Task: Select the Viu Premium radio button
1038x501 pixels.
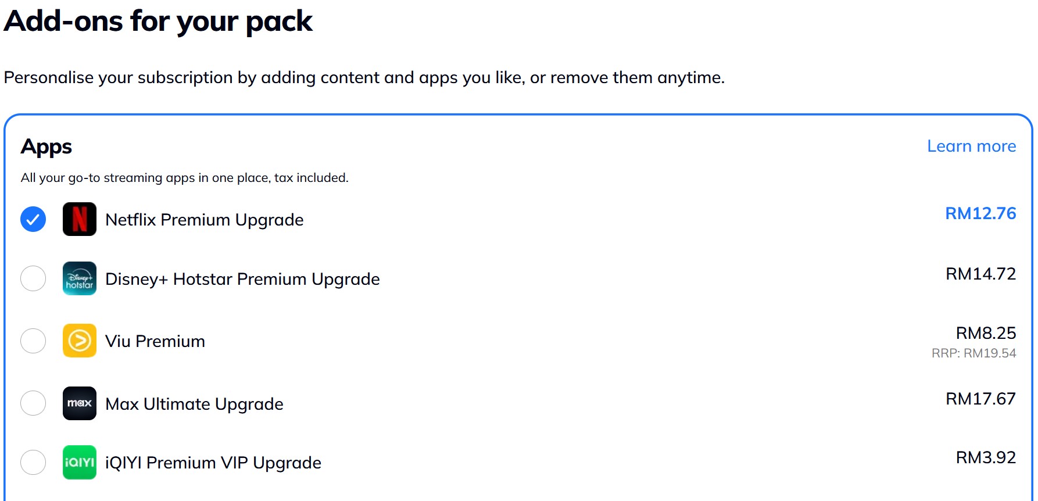Action: [33, 341]
